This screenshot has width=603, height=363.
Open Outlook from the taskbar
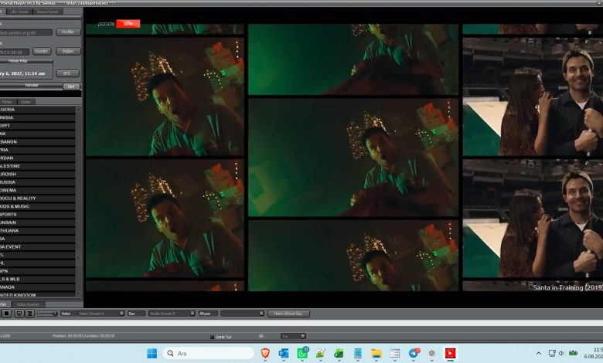click(284, 353)
